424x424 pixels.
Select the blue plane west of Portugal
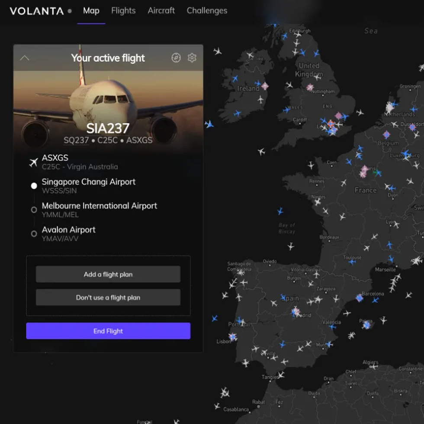coord(215,318)
